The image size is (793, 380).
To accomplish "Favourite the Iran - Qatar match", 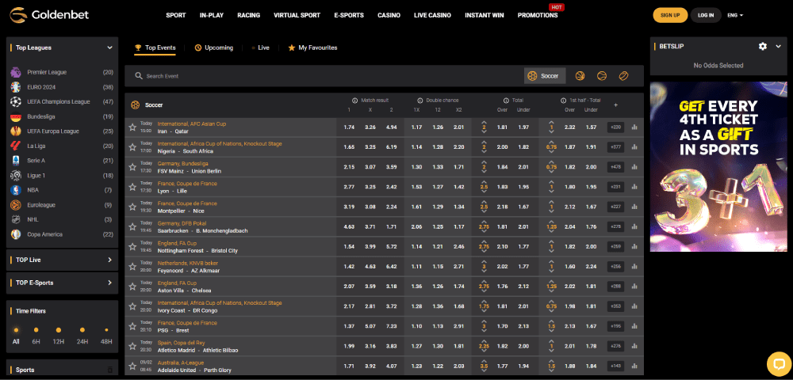I will (x=132, y=127).
